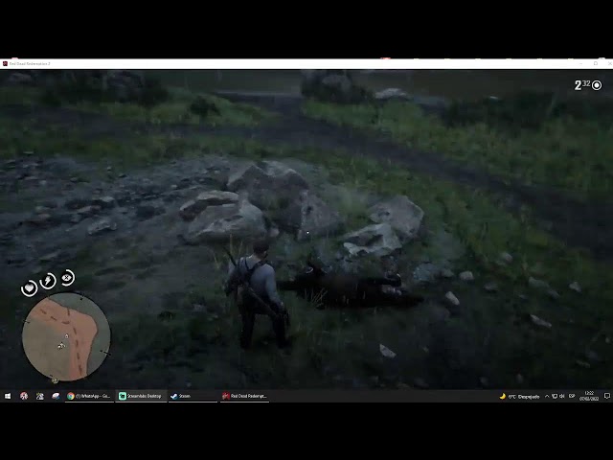Screen dimensions: 613x460
Task: Maximize the Red Dead Redemption 2 window
Action: point(596,63)
